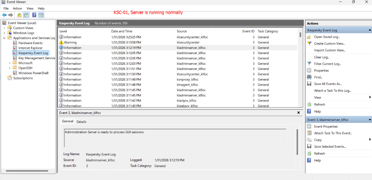Click the Help icon under Kaspersky Event Log section

coord(309,111)
